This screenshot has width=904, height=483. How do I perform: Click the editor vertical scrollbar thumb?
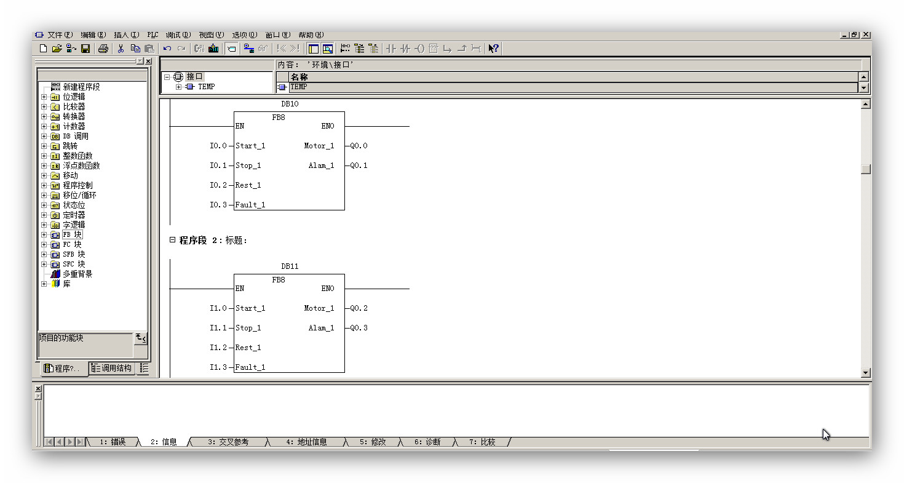[x=866, y=169]
